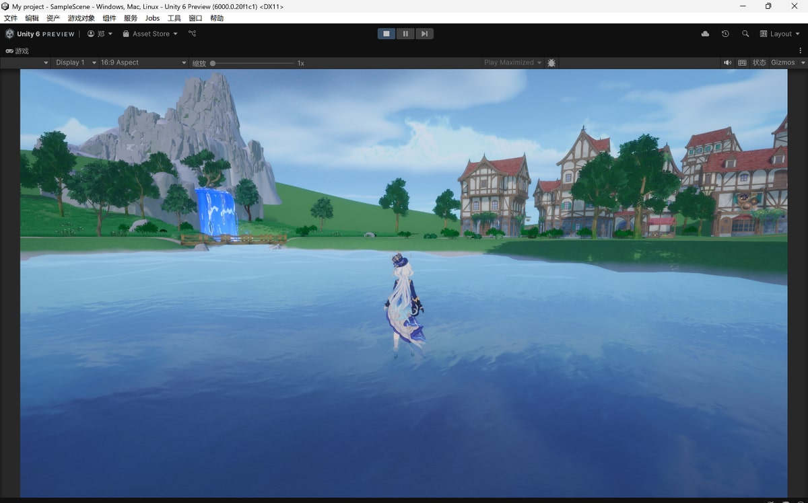Viewport: 808px width, 503px height.
Task: Open the Asset Store dropdown
Action: coord(150,34)
